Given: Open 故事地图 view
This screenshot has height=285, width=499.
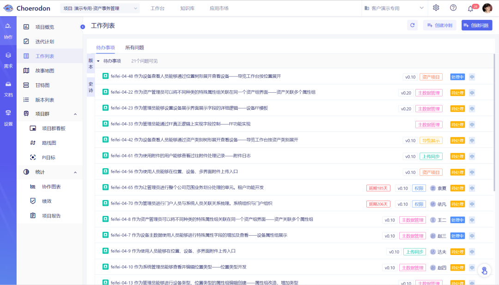Looking at the screenshot, I should (x=49, y=71).
